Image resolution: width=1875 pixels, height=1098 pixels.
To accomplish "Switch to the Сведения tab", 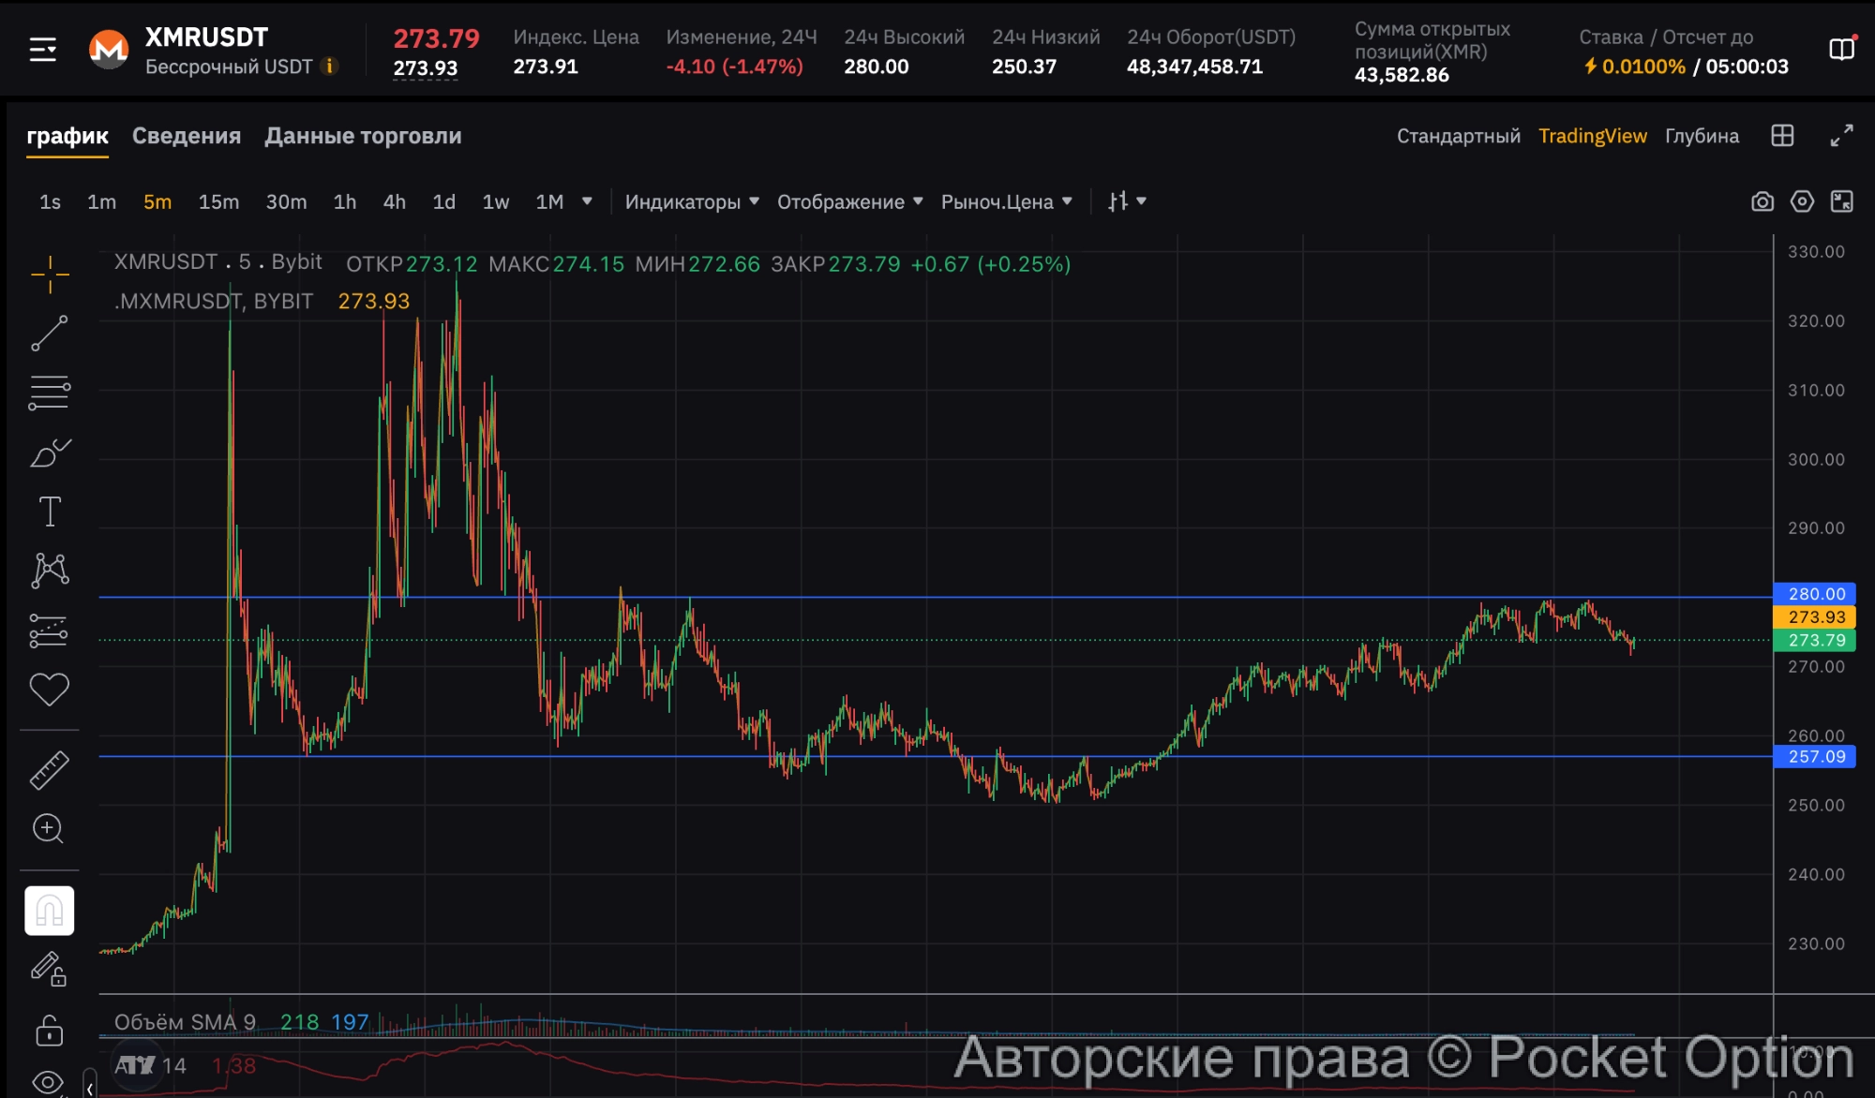I will [187, 136].
